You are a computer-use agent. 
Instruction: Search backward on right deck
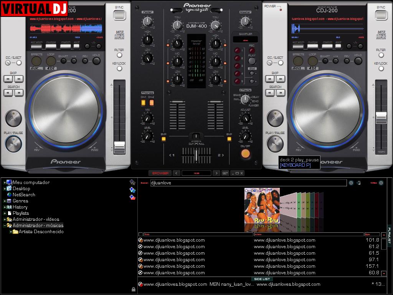pyautogui.click(x=270, y=93)
